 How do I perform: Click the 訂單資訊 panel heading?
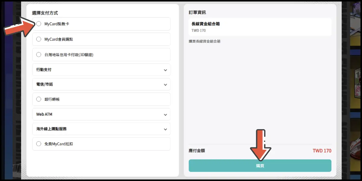pos(197,12)
